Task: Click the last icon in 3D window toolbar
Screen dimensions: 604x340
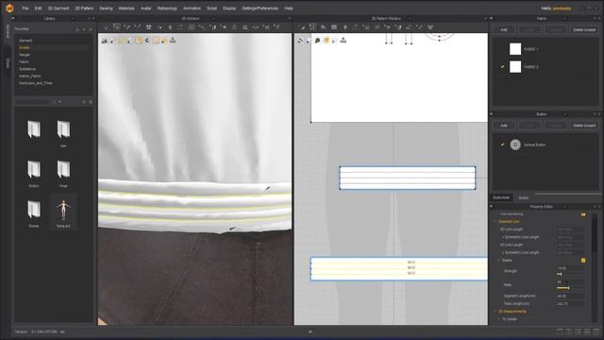Action: [277, 27]
